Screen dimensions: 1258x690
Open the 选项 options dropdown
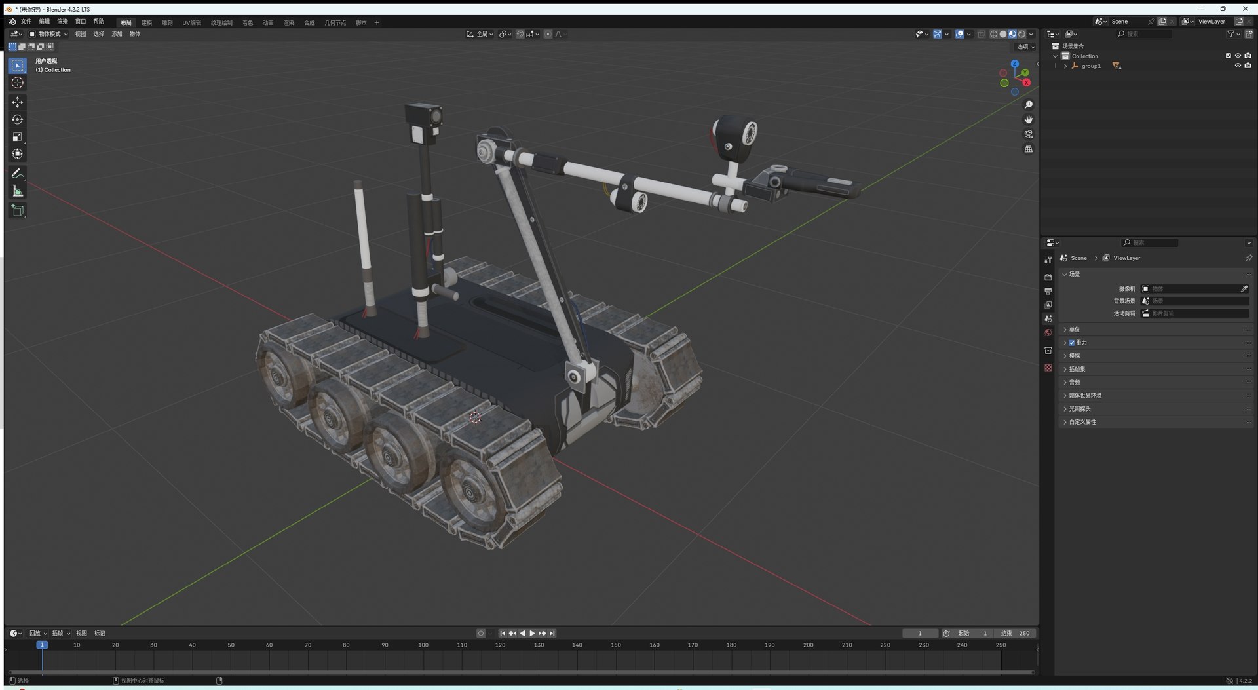[1025, 47]
